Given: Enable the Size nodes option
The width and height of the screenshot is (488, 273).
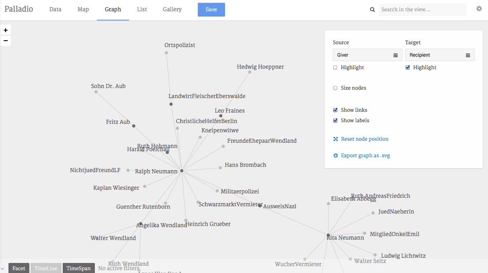Looking at the screenshot, I should [x=335, y=88].
